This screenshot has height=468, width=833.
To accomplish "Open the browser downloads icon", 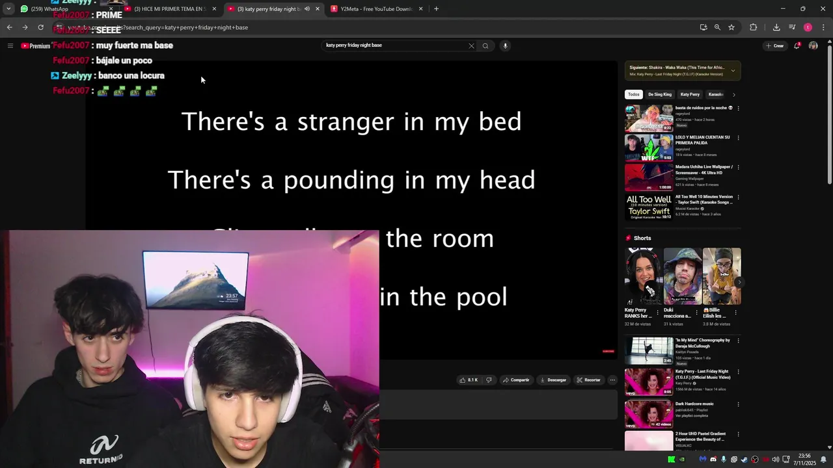I will pos(776,27).
